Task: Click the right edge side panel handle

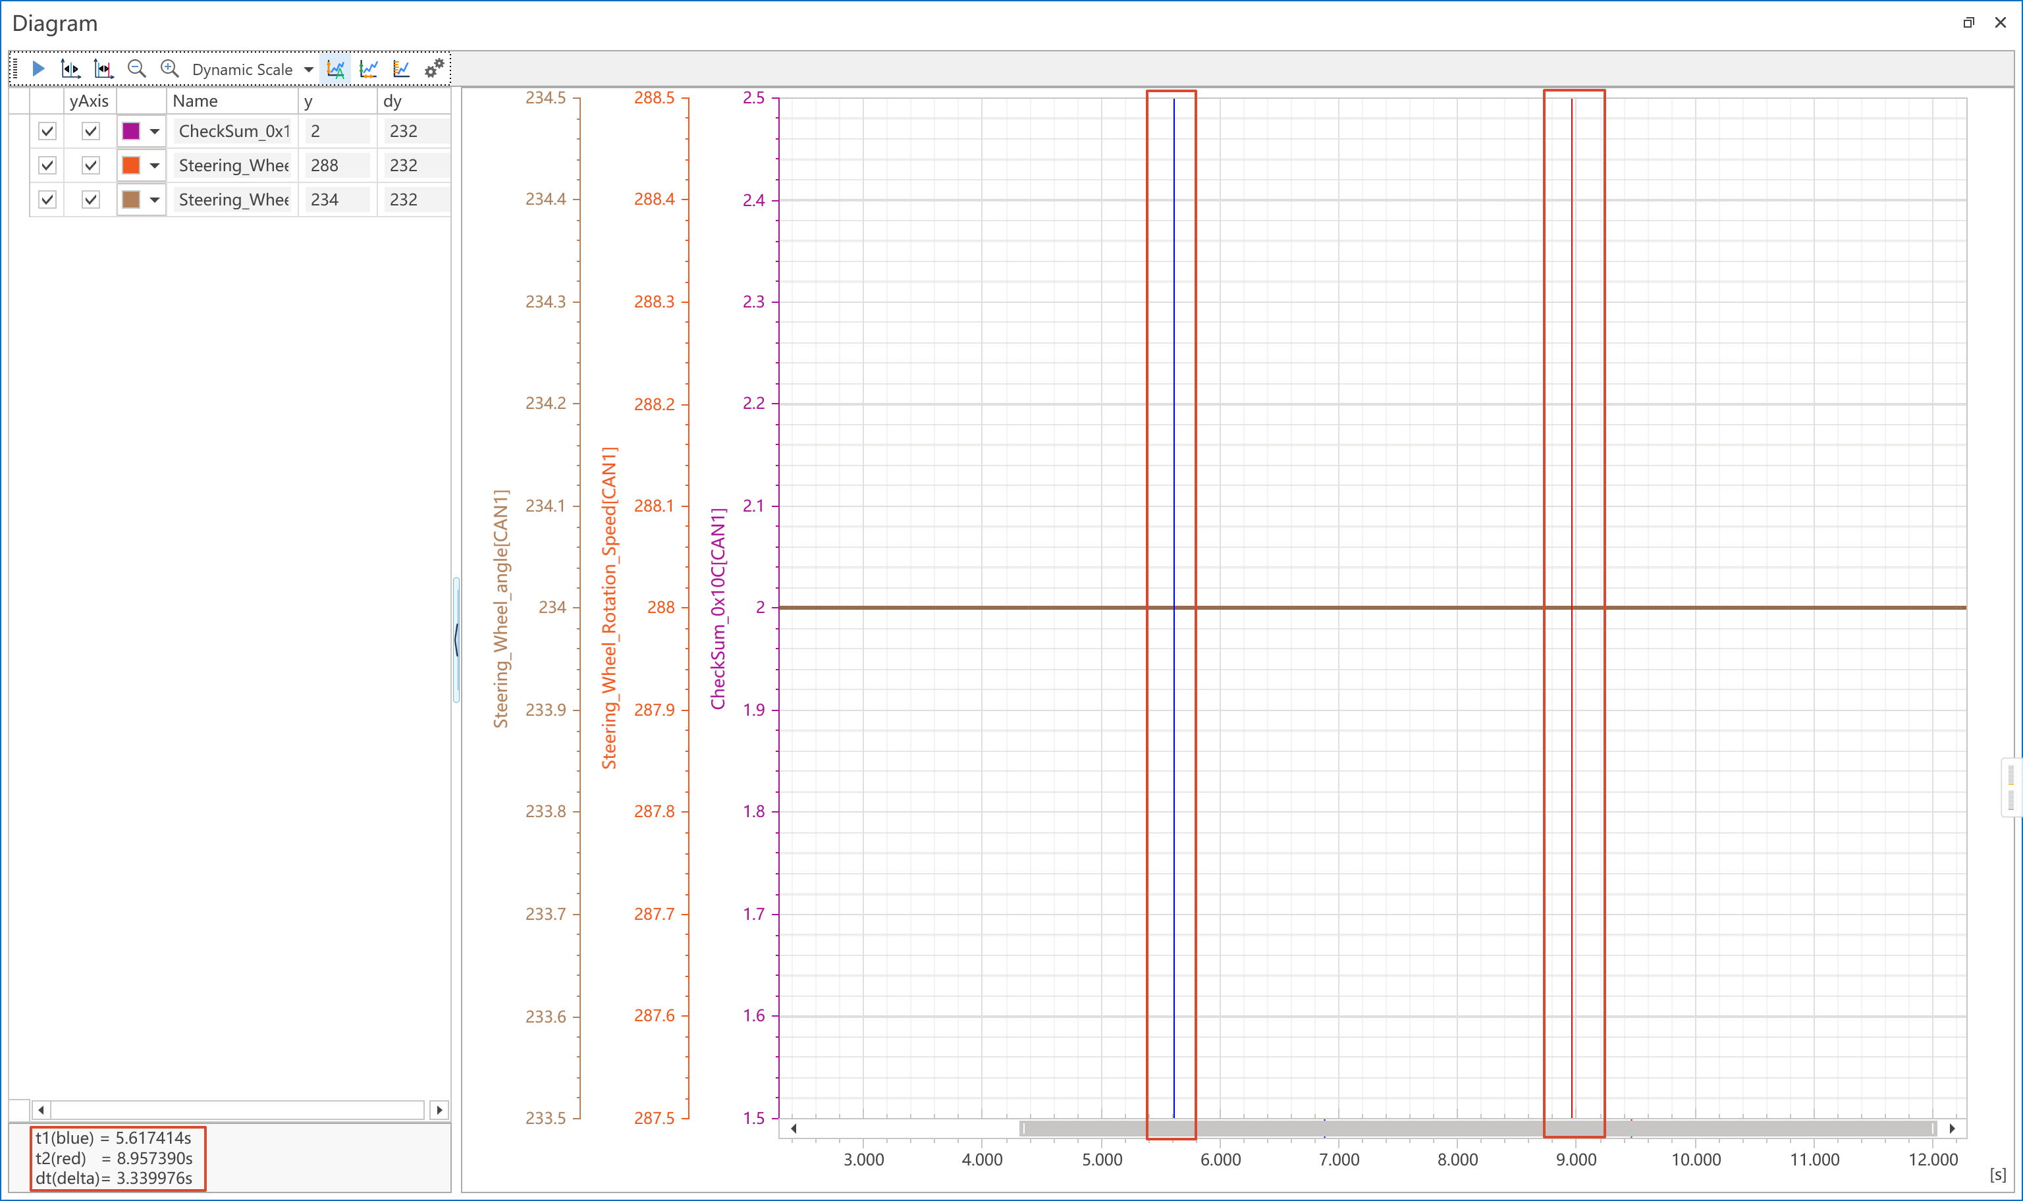Action: 2012,787
